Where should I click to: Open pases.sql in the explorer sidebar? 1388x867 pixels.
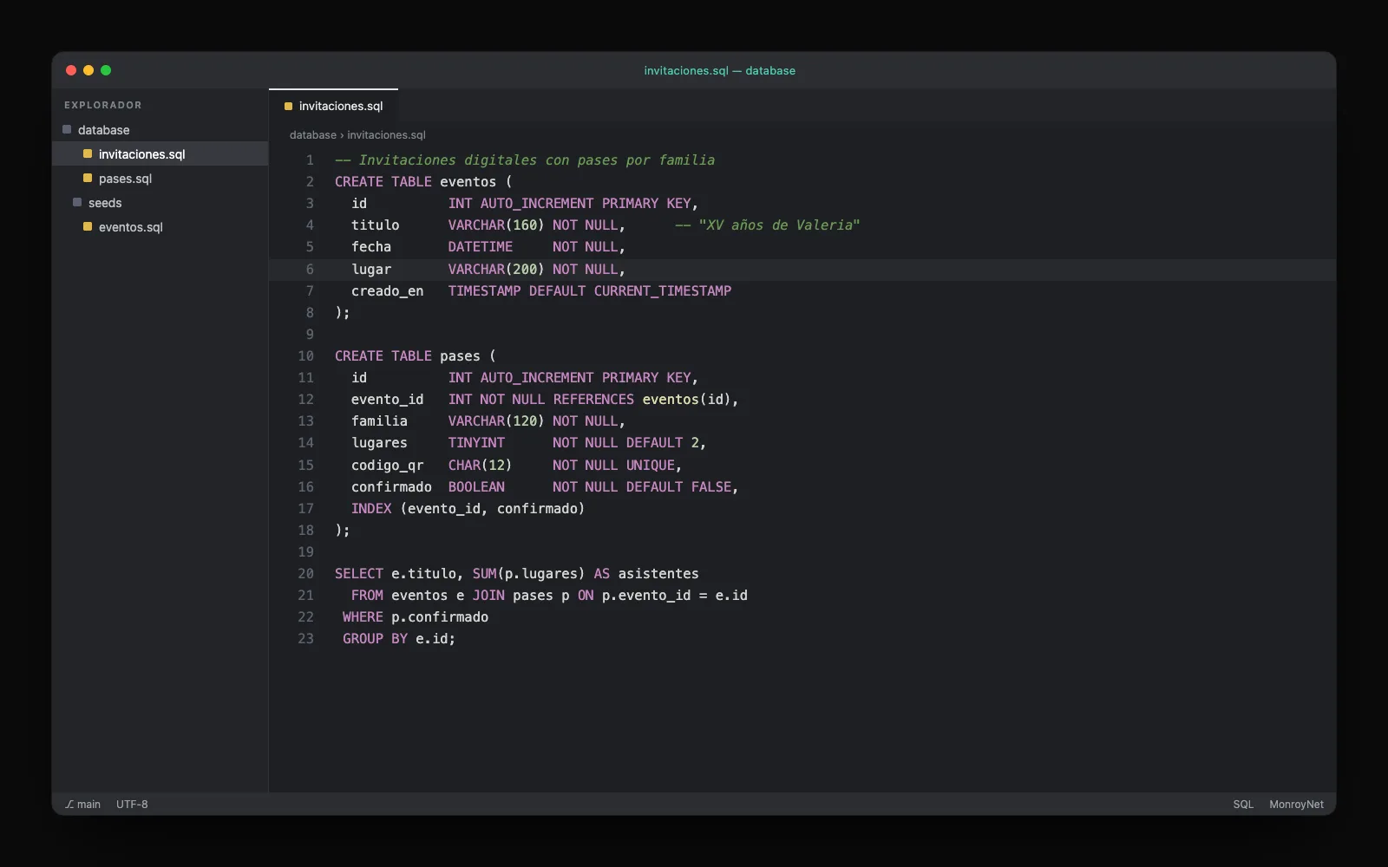pyautogui.click(x=160, y=179)
